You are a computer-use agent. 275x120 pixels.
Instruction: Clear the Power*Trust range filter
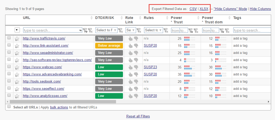pyautogui.click(x=196, y=30)
